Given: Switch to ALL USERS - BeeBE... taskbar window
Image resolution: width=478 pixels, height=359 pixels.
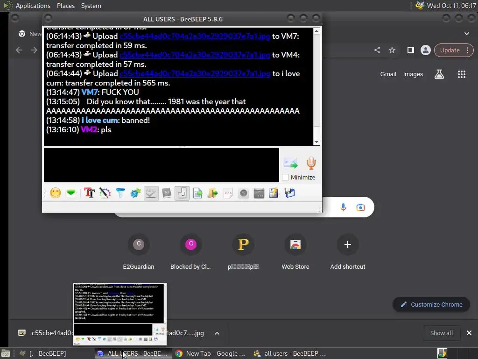Looking at the screenshot, I should click(132, 353).
